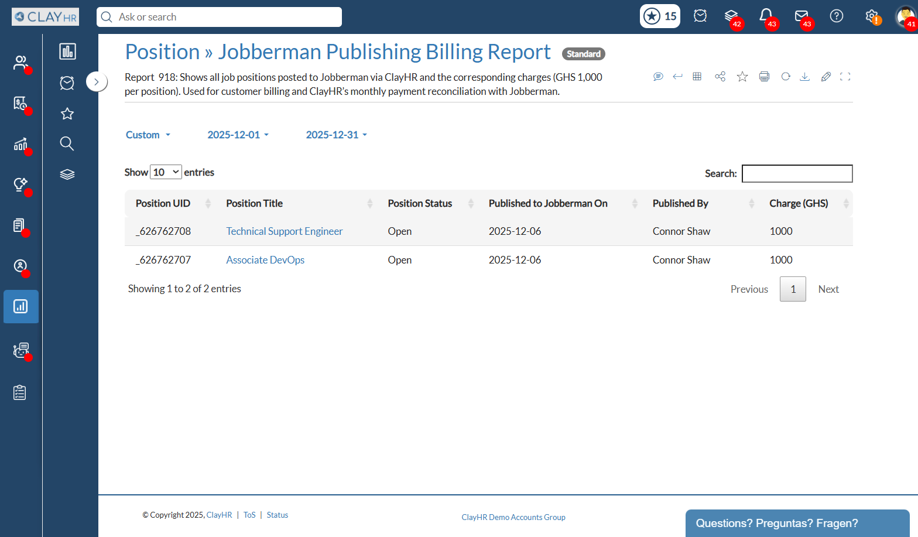Change the Show entries count dropdown

pos(166,172)
